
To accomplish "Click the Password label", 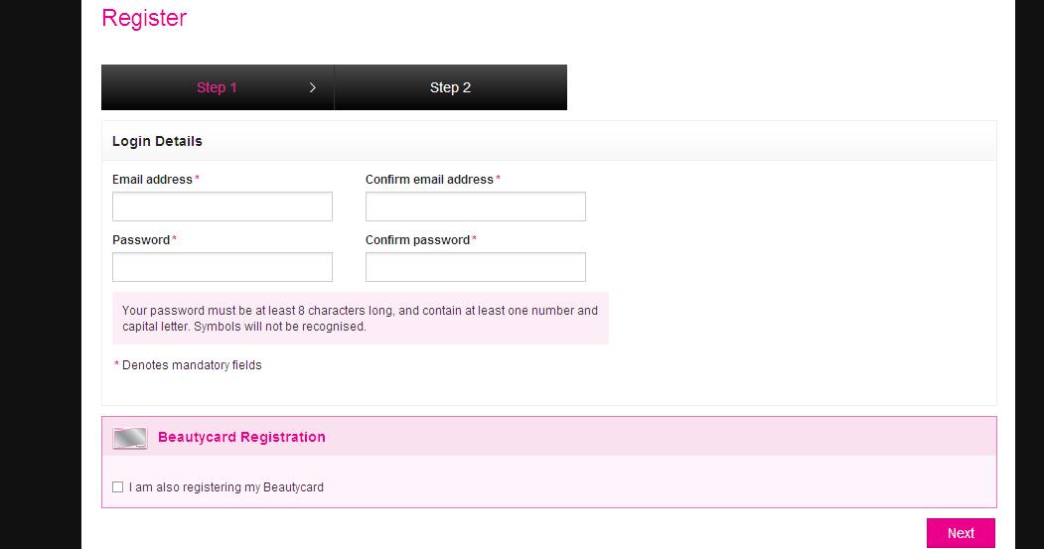I will pyautogui.click(x=141, y=240).
